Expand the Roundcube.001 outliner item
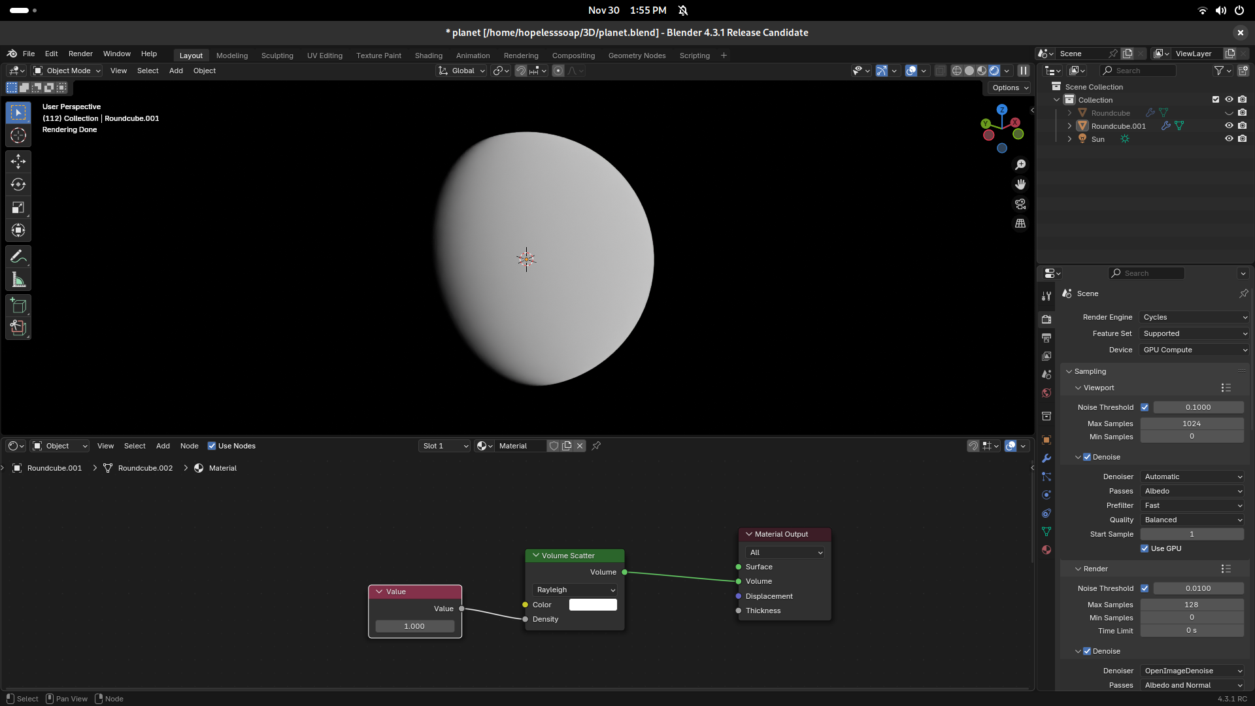 tap(1070, 126)
